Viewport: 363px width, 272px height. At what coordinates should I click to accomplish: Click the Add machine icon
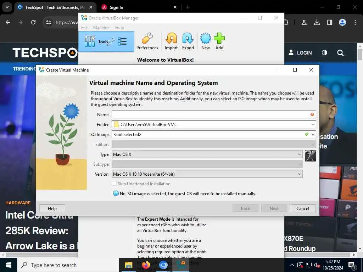[x=219, y=41]
